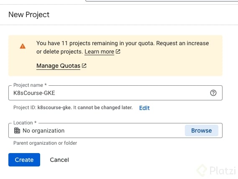Open the Learn more link
The width and height of the screenshot is (238, 179).
pos(99,51)
